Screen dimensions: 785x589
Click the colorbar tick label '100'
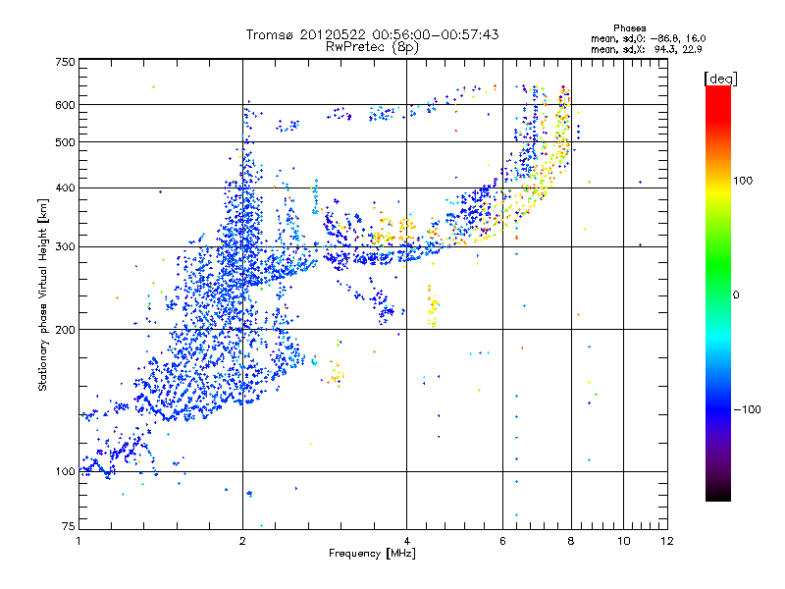click(743, 181)
